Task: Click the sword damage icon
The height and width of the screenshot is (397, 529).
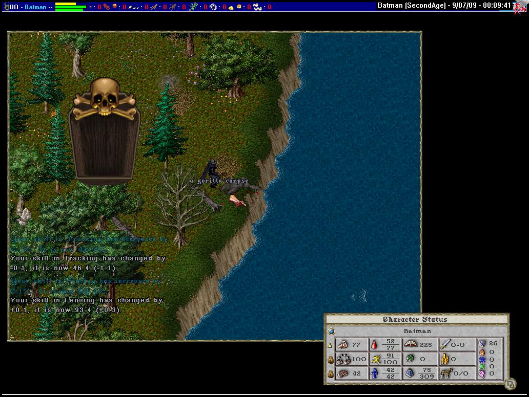Action: [x=445, y=345]
